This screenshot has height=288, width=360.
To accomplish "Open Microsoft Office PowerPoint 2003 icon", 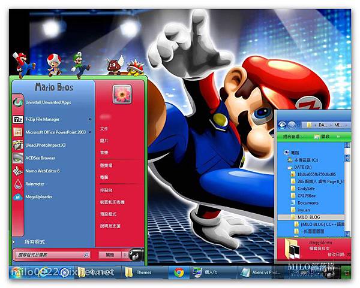I will 18,132.
